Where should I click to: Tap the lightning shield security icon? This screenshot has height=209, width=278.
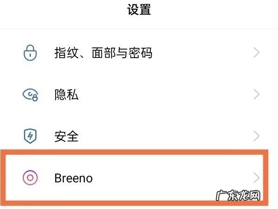coord(30,136)
